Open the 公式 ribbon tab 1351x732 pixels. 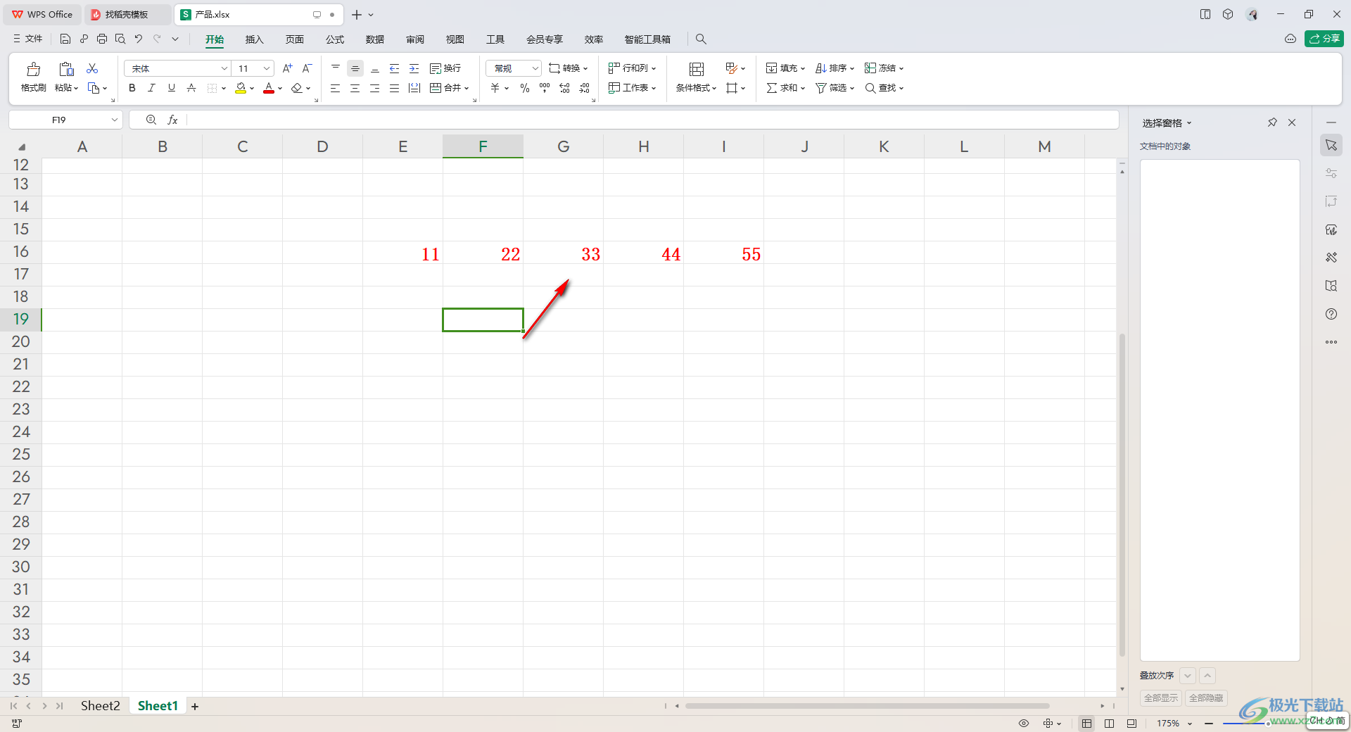pyautogui.click(x=335, y=39)
